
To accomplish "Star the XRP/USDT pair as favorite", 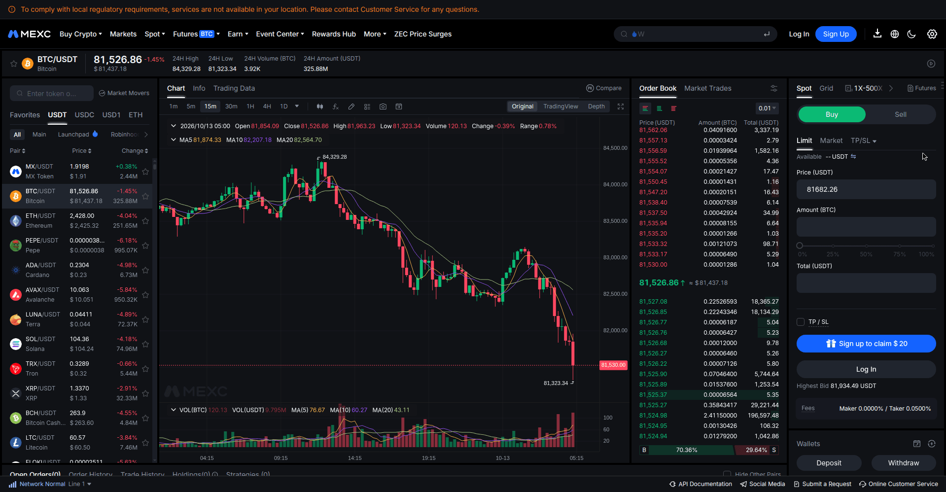I will pos(145,393).
